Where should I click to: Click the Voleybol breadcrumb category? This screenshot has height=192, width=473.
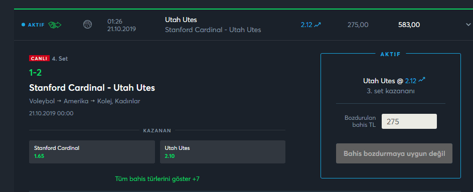click(x=42, y=101)
